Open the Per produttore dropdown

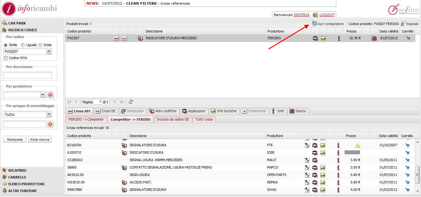(x=43, y=95)
